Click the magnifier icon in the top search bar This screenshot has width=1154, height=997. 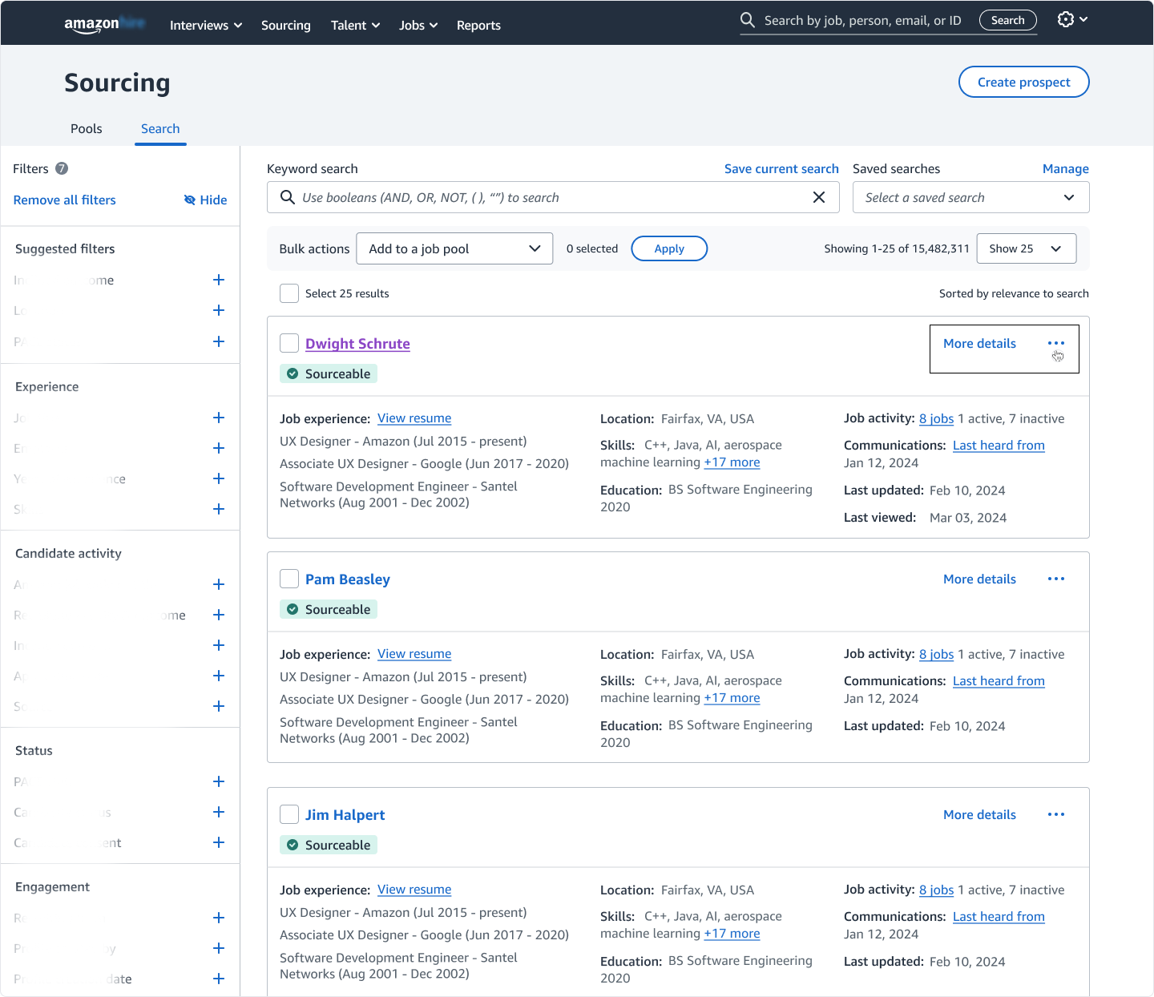[x=748, y=20]
